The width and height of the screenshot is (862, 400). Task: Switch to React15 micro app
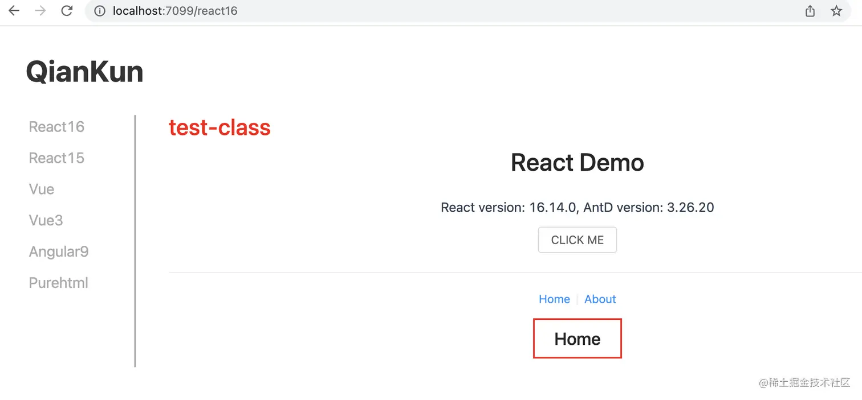click(x=56, y=158)
